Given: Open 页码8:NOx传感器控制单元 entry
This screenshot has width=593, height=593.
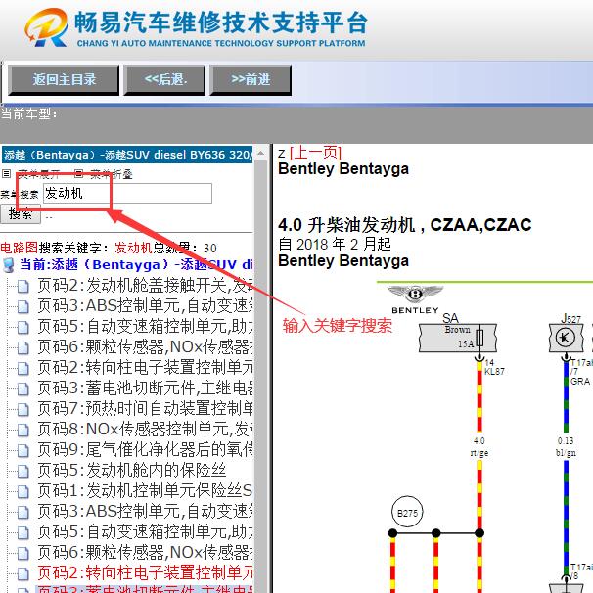Looking at the screenshot, I should click(145, 429).
